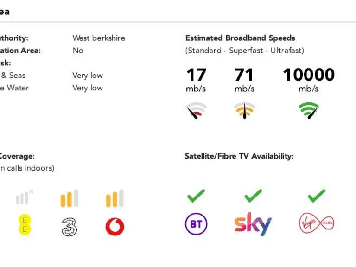Click the EE network logo
Viewport: 356px width, 267px height.
24,224
